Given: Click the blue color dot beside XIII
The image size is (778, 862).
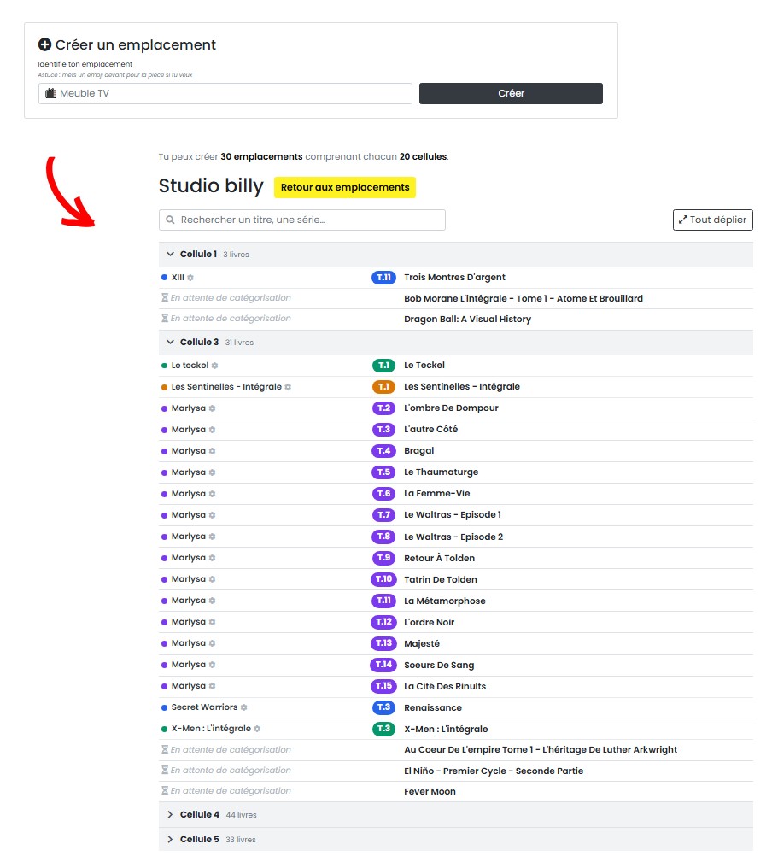Looking at the screenshot, I should 164,278.
